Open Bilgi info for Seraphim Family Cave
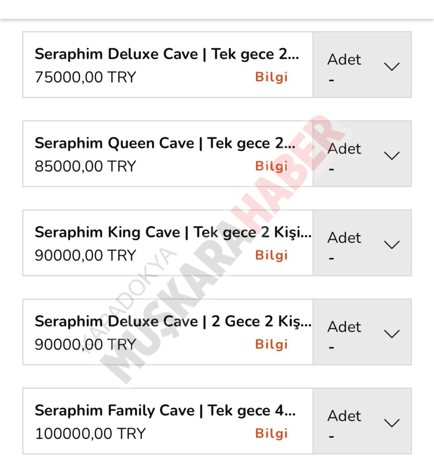 click(271, 433)
